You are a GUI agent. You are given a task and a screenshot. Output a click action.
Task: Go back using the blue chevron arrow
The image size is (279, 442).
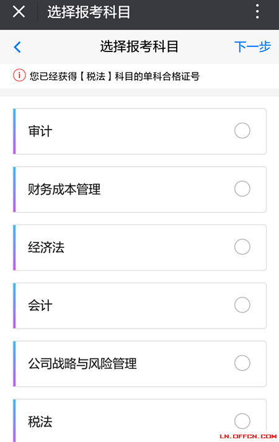coord(17,47)
